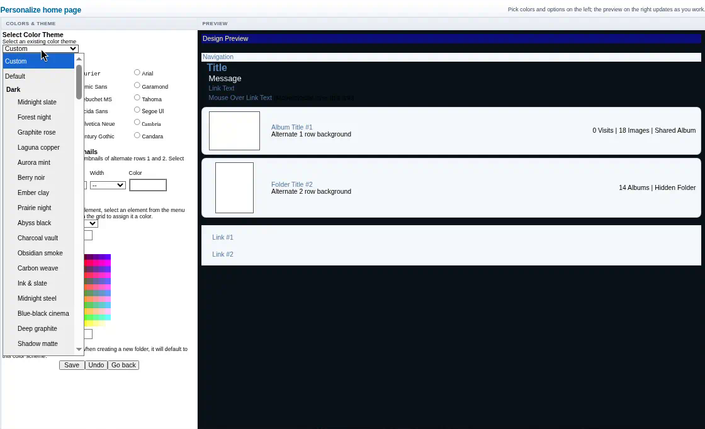This screenshot has height=429, width=705.
Task: Save the color theme settings
Action: pos(72,365)
